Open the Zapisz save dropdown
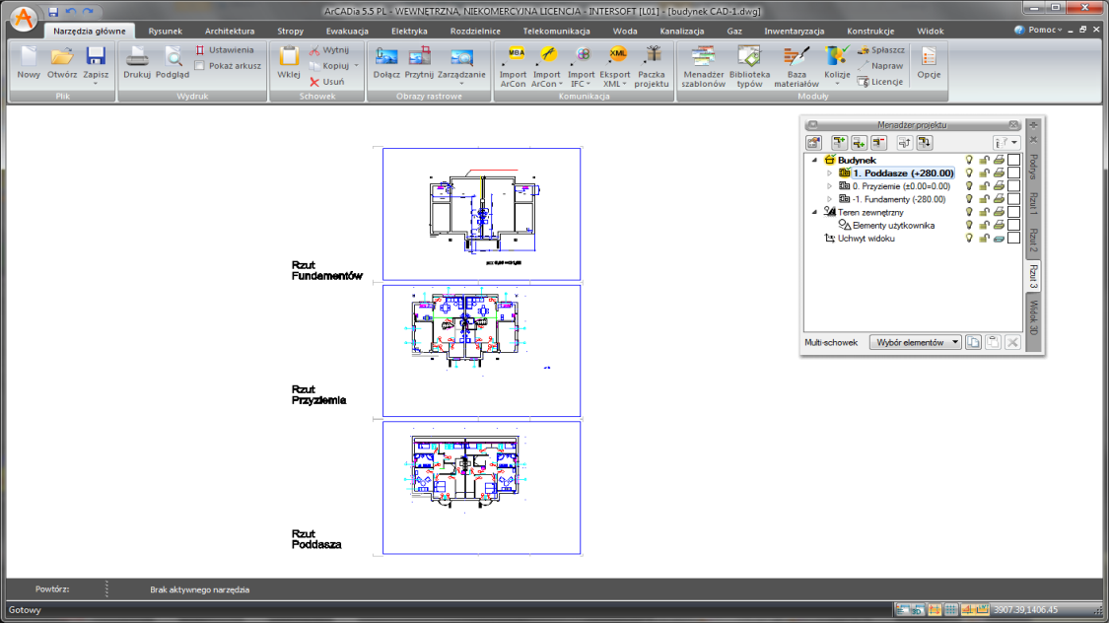 (x=96, y=84)
